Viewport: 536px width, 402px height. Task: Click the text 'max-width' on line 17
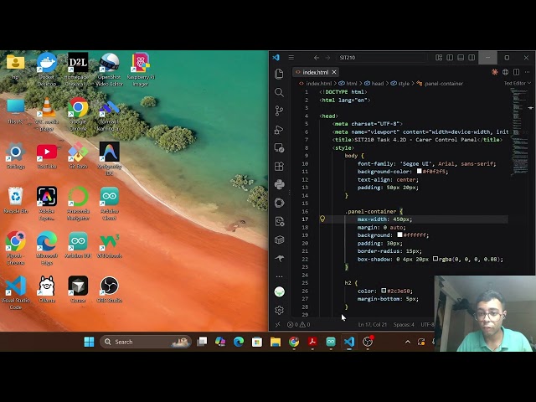[x=372, y=219]
